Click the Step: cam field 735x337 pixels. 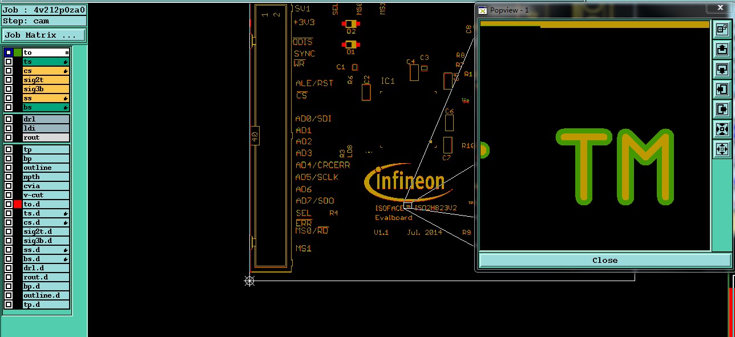43,21
